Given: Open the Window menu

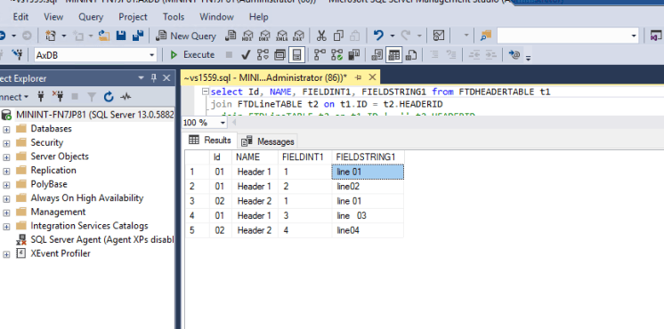Looking at the screenshot, I should point(217,17).
